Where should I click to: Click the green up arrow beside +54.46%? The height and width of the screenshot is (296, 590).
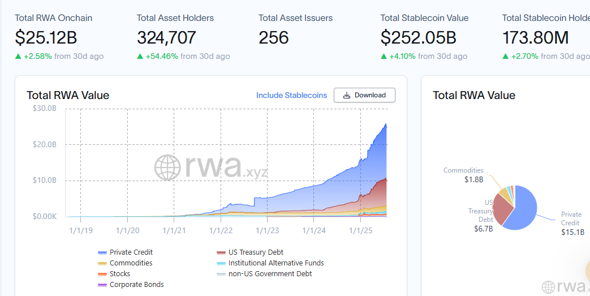[x=140, y=57]
